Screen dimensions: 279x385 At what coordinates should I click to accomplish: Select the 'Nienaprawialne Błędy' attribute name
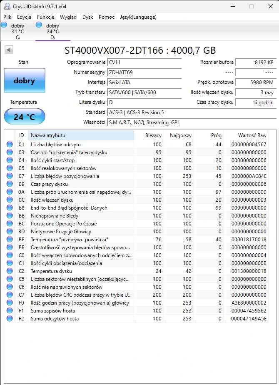click(x=55, y=215)
